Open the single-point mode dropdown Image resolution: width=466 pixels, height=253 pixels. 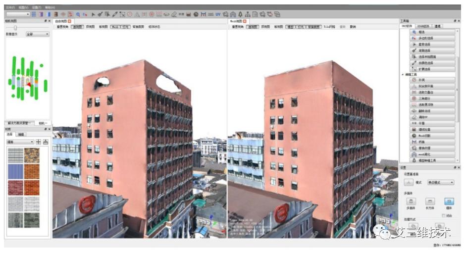441,182
